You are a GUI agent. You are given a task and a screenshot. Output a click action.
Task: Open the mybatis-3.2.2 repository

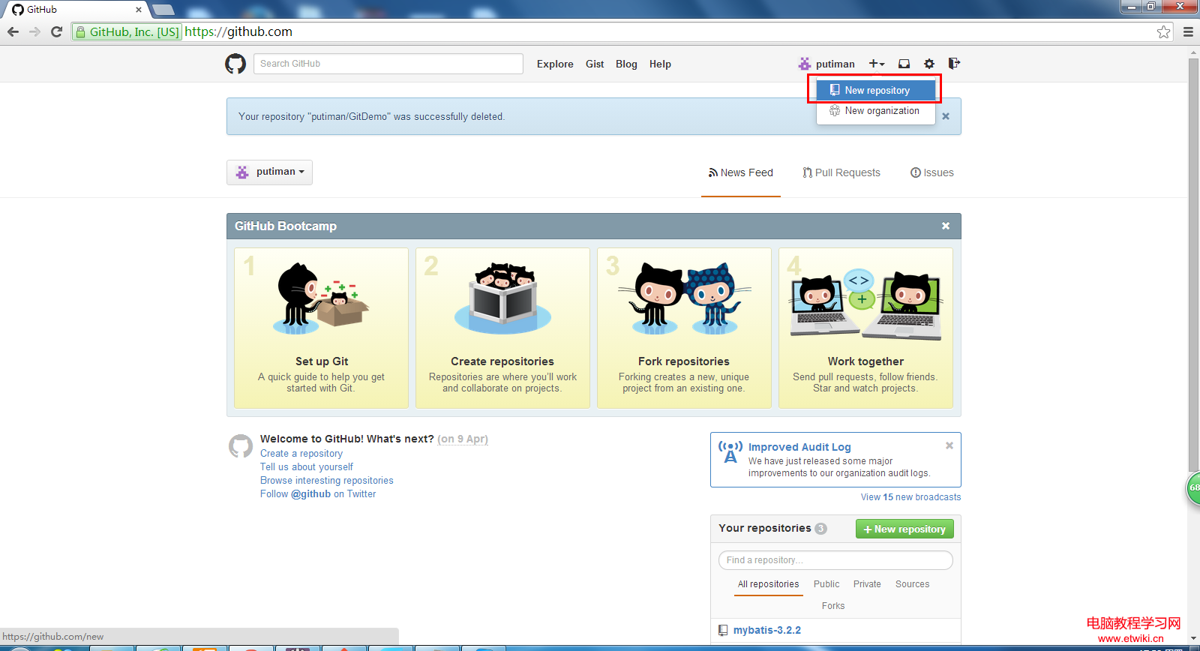pyautogui.click(x=766, y=630)
